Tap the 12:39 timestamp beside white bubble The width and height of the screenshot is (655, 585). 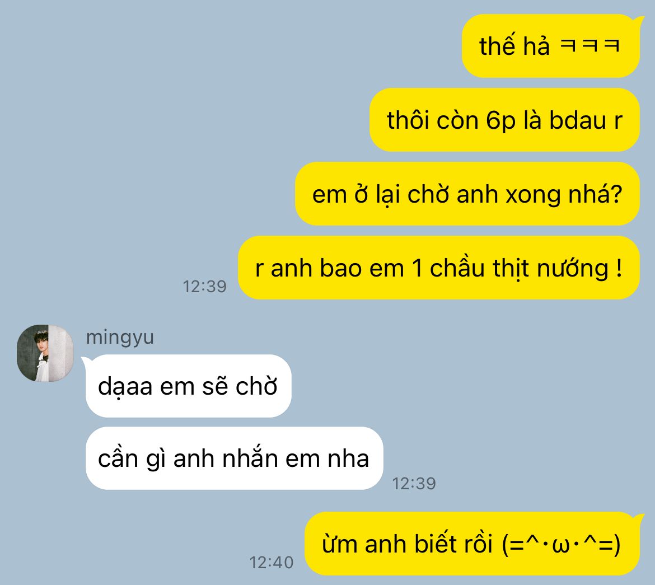pos(414,484)
